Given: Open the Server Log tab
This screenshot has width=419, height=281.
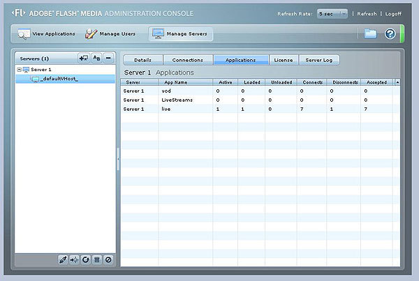Looking at the screenshot, I should [319, 60].
